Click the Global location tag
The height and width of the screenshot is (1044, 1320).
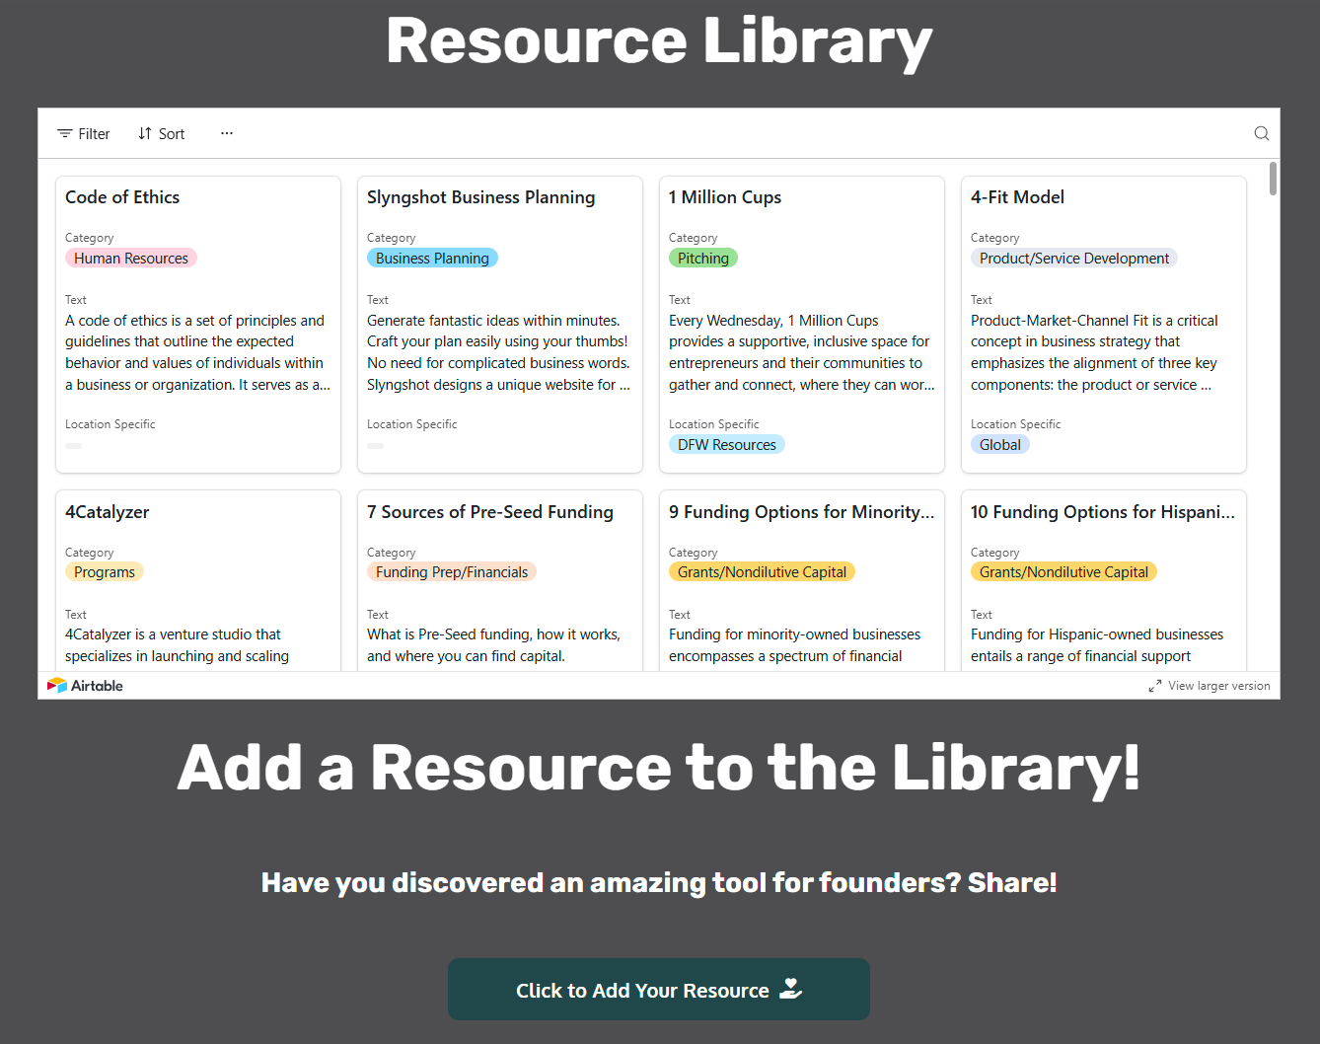1000,445
